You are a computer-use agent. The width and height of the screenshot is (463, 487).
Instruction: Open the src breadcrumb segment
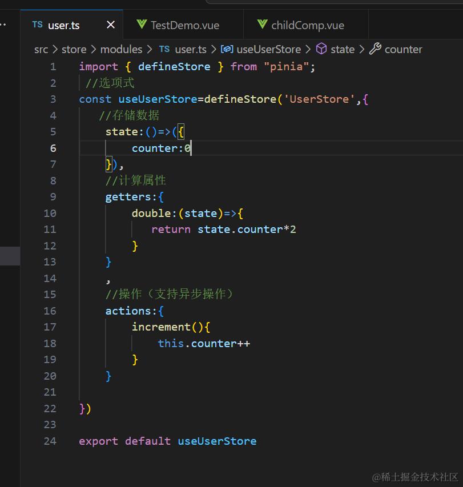point(41,49)
